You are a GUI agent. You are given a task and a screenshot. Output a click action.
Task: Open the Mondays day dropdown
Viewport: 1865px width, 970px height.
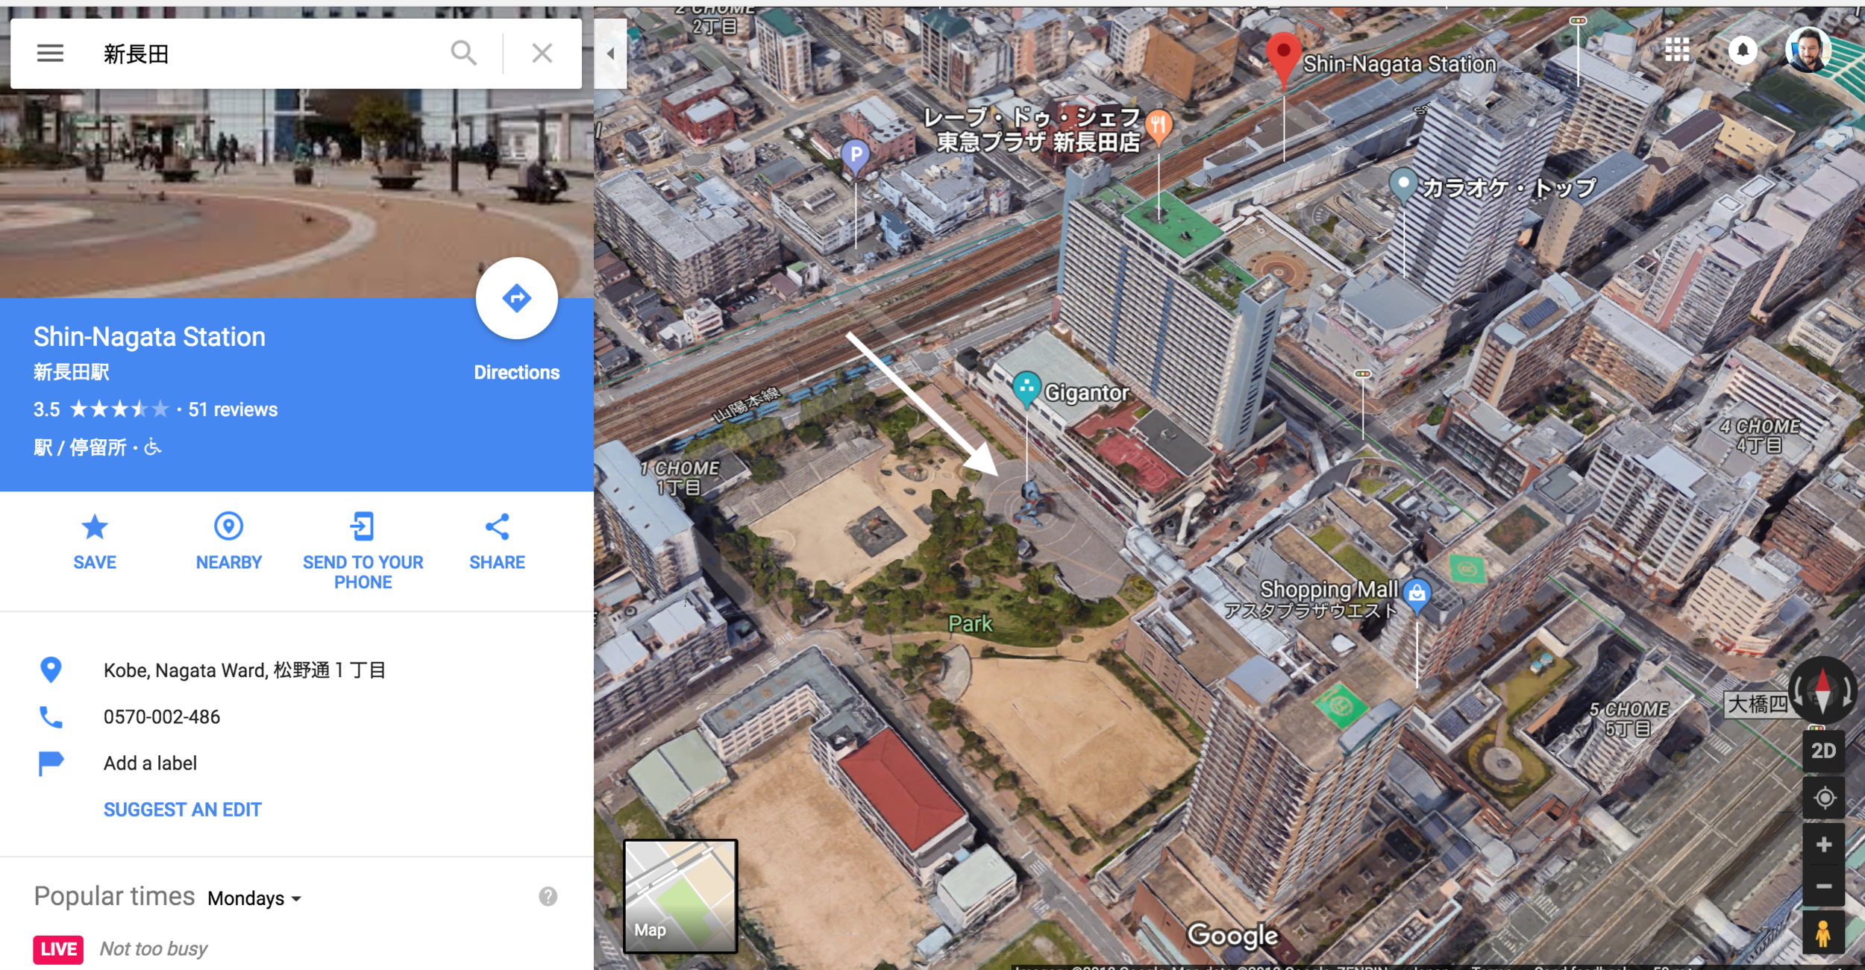point(254,898)
